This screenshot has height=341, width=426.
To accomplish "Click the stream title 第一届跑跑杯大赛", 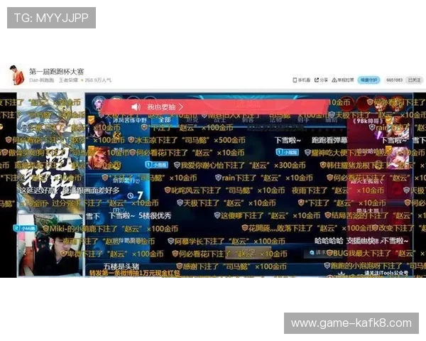I will pos(57,72).
